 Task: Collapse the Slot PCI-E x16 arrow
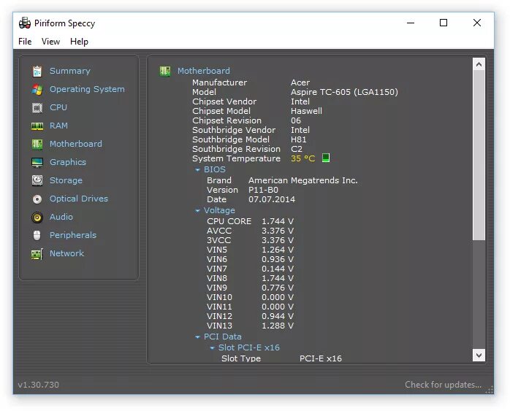[x=212, y=348]
